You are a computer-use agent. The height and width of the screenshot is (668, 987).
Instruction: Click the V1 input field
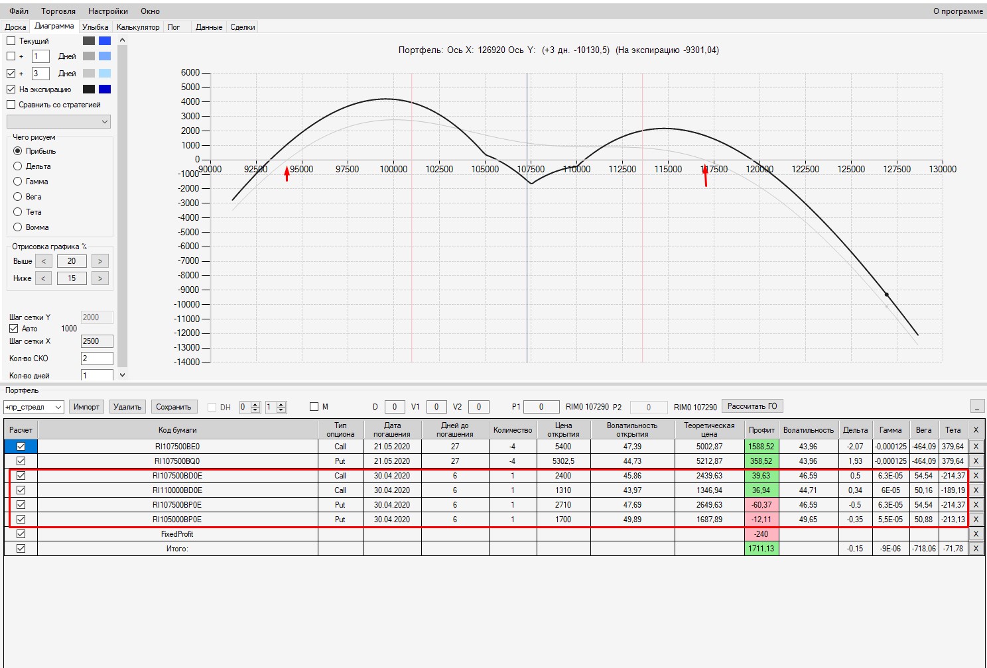[436, 407]
